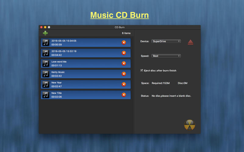Select the New Year title
The image size is (244, 152).
[x=56, y=82]
